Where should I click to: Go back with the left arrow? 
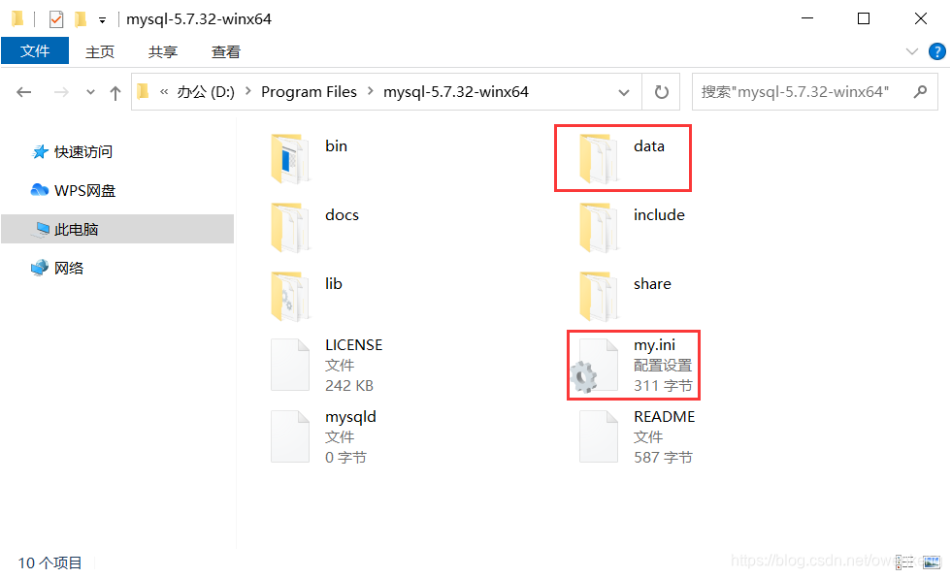(23, 92)
